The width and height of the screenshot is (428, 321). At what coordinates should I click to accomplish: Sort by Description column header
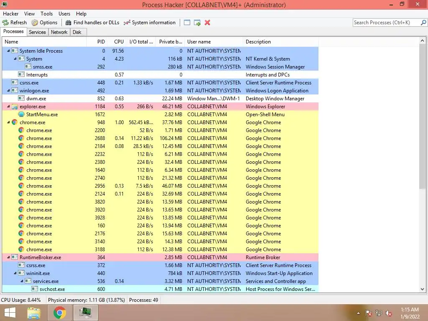[x=280, y=42]
